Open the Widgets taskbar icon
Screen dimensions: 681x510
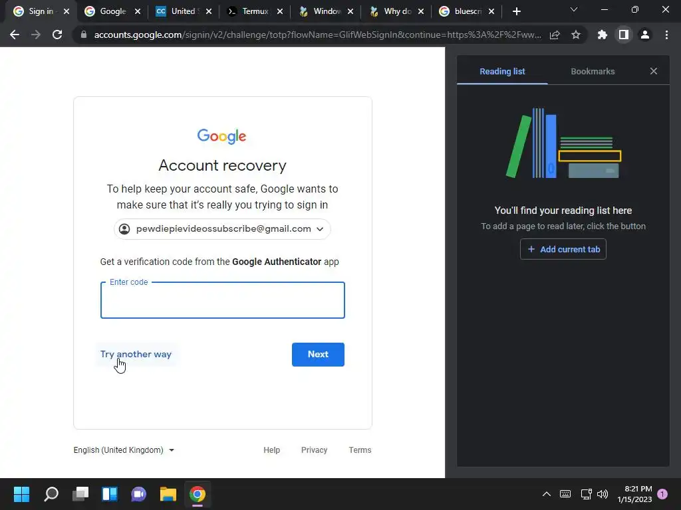click(x=110, y=494)
